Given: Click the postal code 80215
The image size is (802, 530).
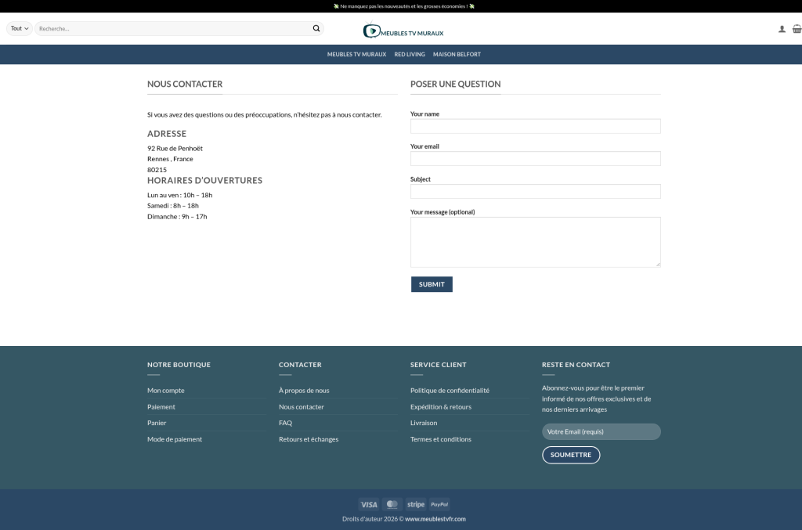Looking at the screenshot, I should (x=157, y=170).
